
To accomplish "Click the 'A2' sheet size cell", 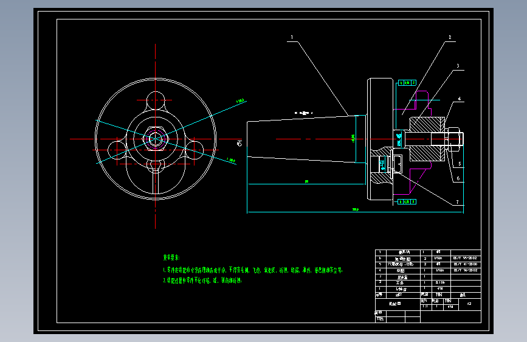I will pyautogui.click(x=469, y=304).
